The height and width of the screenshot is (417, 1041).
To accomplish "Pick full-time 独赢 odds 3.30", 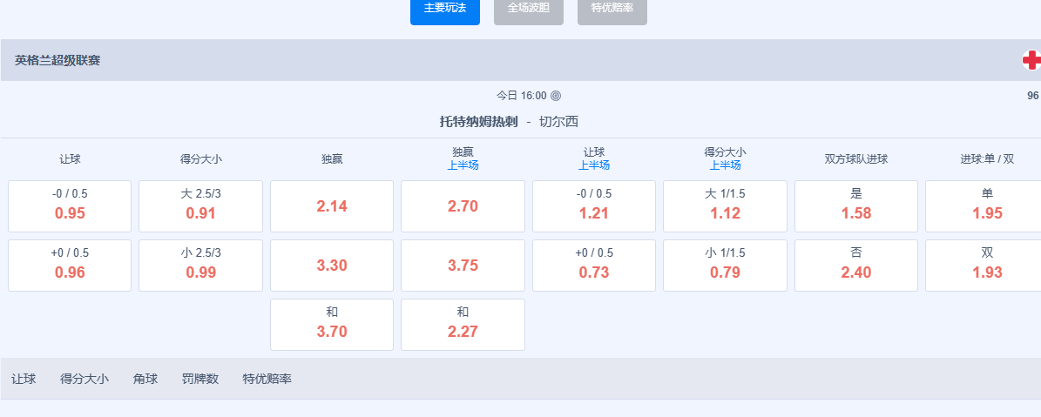I will 332,266.
